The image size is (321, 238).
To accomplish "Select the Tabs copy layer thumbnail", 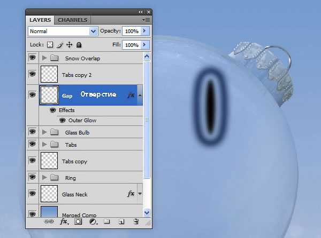I will [x=49, y=161].
